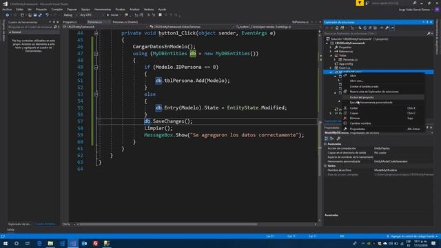
Task: Collapse the if block outline at line 49
Action: (96, 68)
